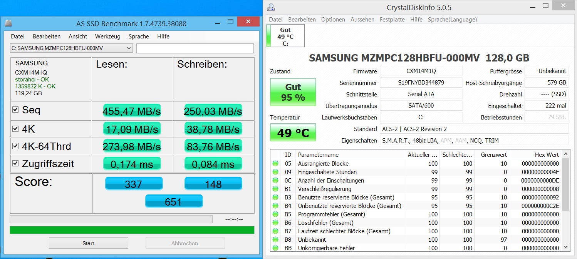Uncheck the Seq benchmark test
The height and width of the screenshot is (259, 577).
pyautogui.click(x=15, y=110)
